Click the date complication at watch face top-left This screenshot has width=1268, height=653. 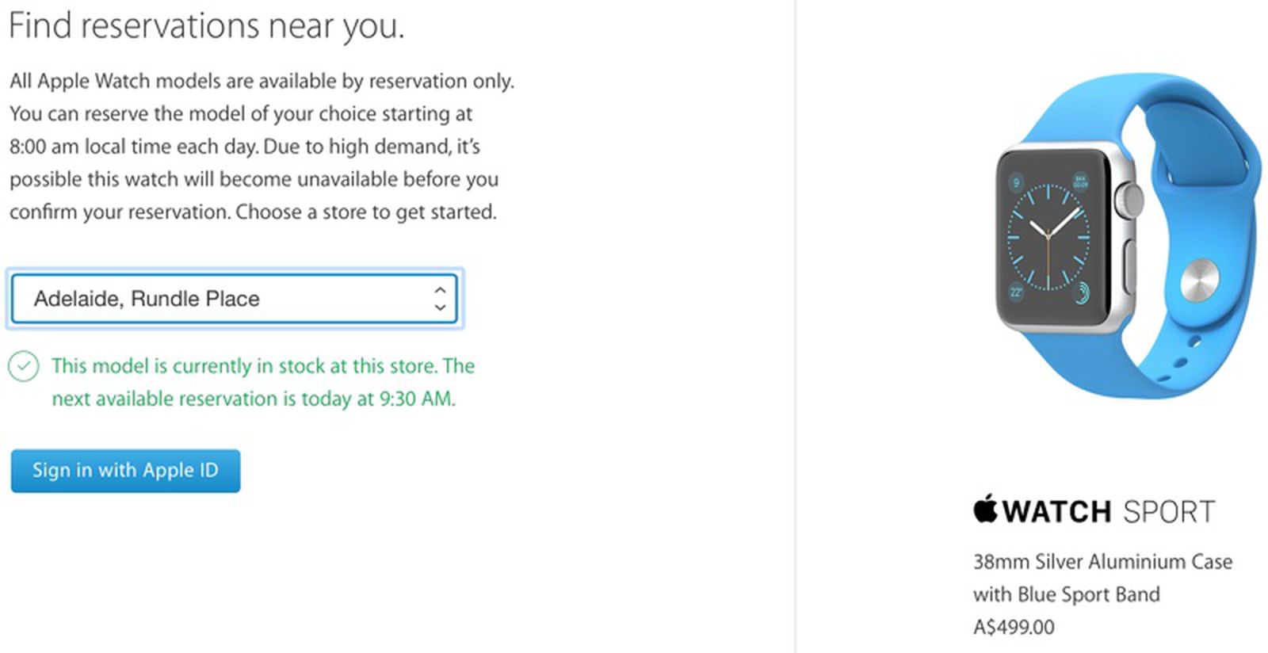coord(1016,183)
